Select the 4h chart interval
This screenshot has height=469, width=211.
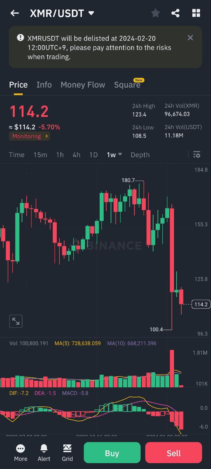pos(76,155)
